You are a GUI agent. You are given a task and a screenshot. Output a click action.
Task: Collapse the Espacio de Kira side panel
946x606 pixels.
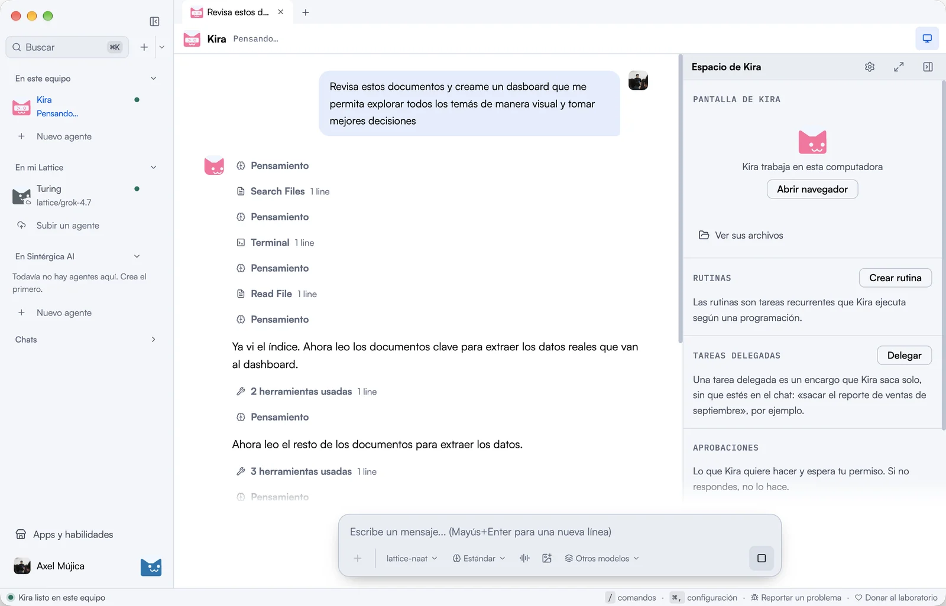point(928,67)
